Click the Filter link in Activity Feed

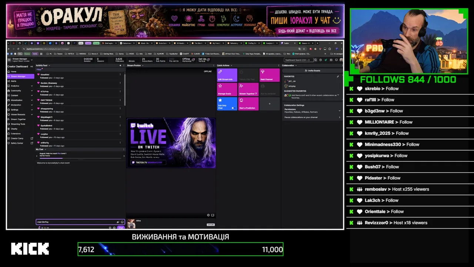click(39, 69)
